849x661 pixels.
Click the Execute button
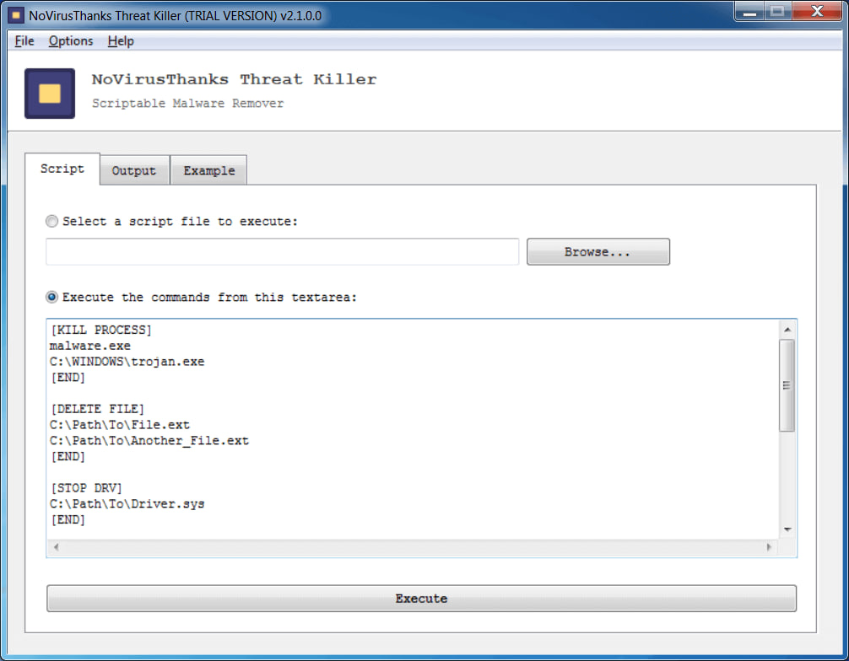pyautogui.click(x=421, y=599)
